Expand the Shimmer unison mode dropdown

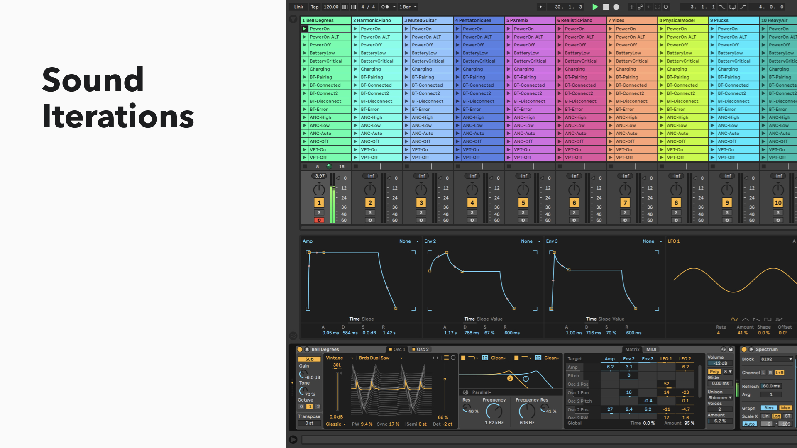[720, 397]
